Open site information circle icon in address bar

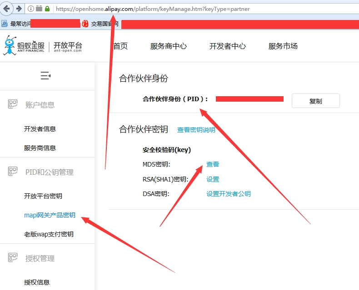point(31,9)
